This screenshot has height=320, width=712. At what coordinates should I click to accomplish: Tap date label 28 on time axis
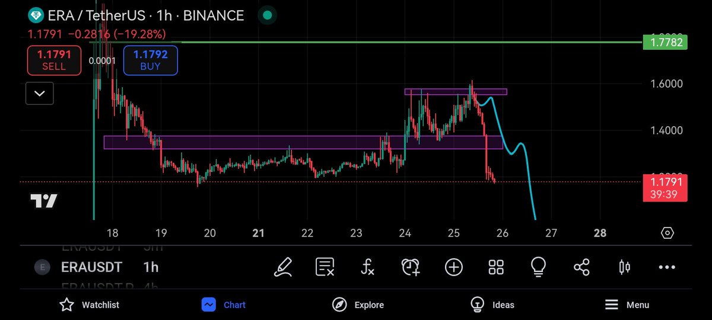click(x=600, y=233)
